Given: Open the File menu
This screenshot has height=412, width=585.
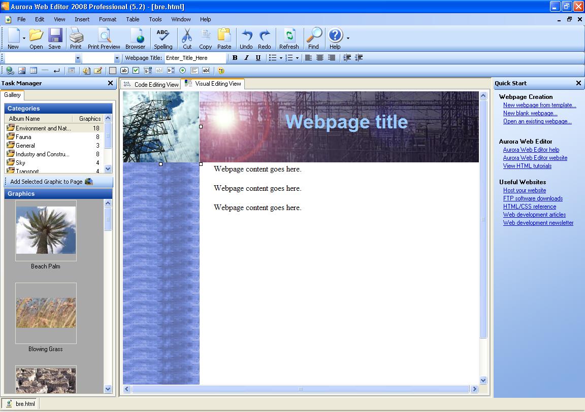Looking at the screenshot, I should point(21,19).
